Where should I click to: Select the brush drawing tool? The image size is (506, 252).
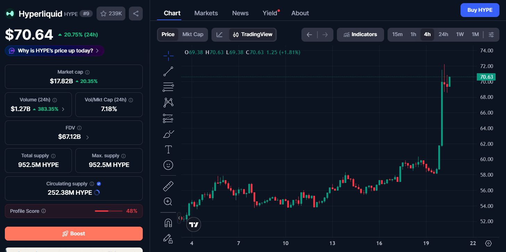point(168,134)
